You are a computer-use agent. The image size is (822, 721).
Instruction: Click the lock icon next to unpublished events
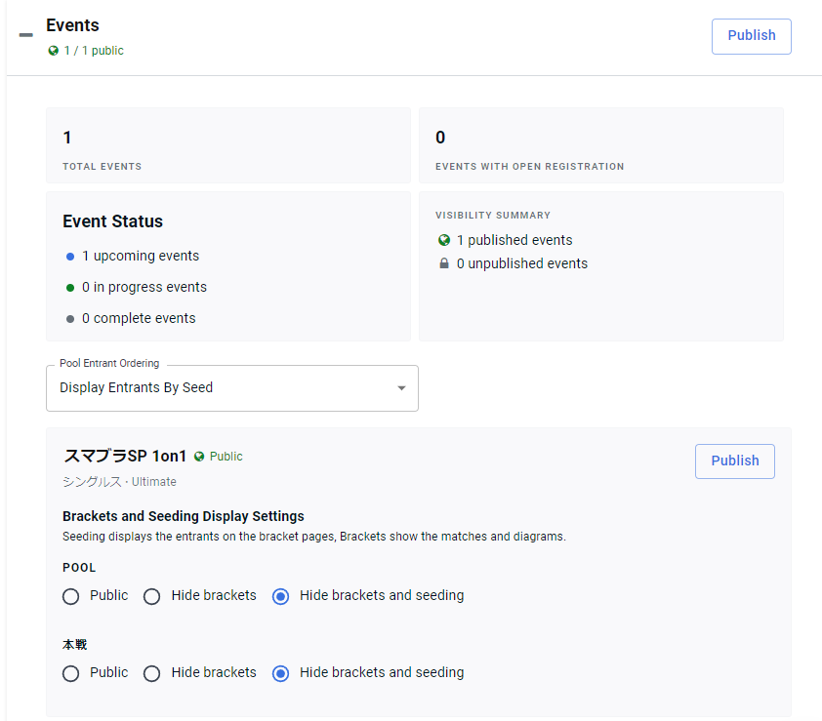(444, 263)
